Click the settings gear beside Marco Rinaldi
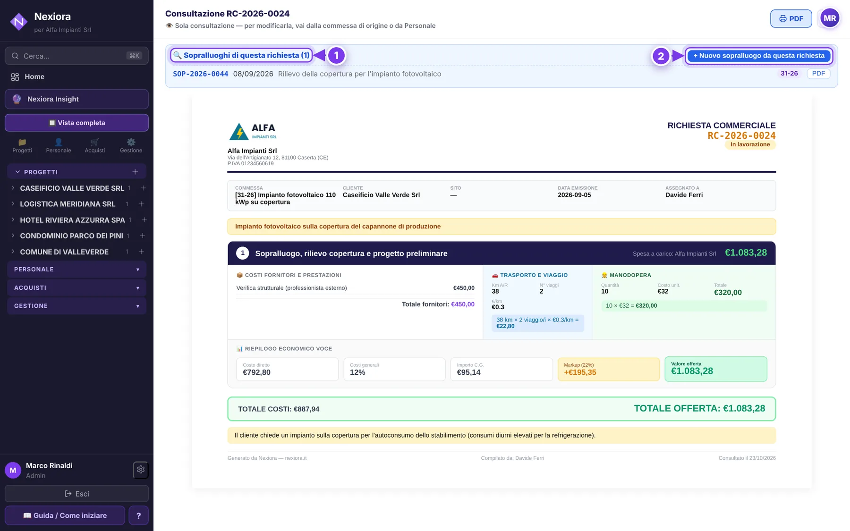This screenshot has height=531, width=850. pyautogui.click(x=141, y=470)
